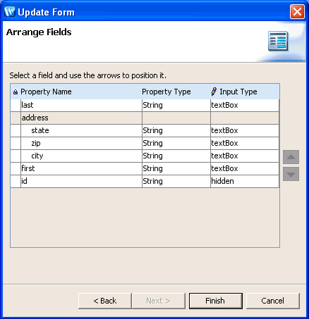This screenshot has width=309, height=319.
Task: Click the lock column cell of 'last' row
Action: [x=16, y=105]
